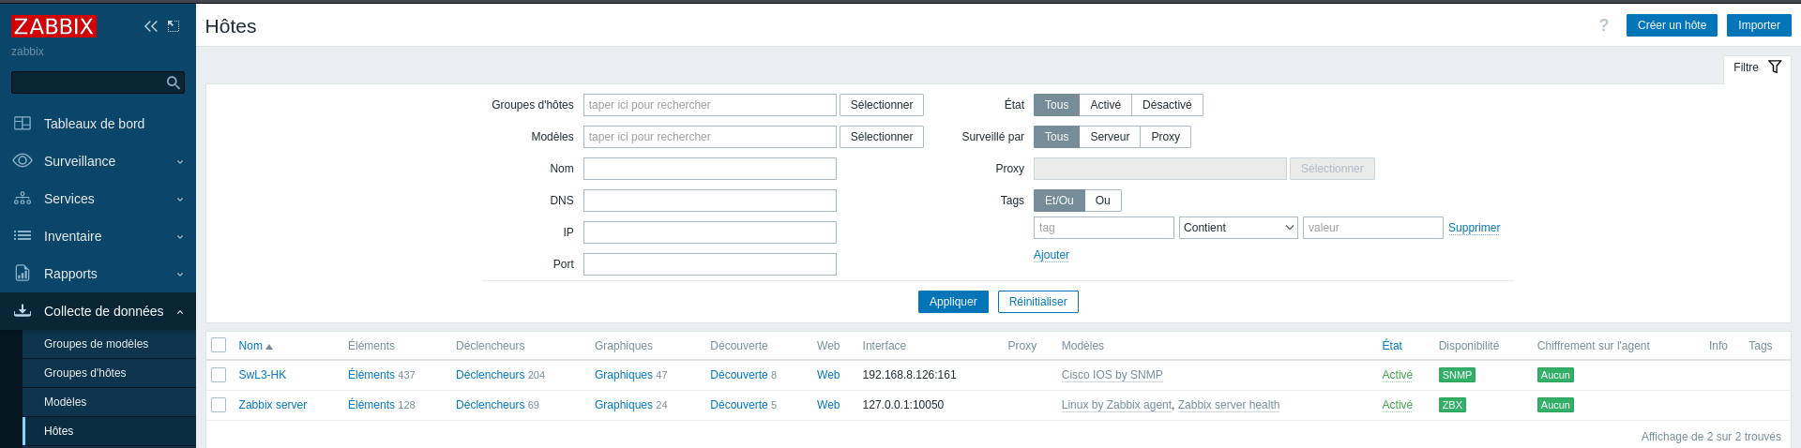Click the Tableaux de bord icon
This screenshot has width=1801, height=448.
[x=23, y=124]
